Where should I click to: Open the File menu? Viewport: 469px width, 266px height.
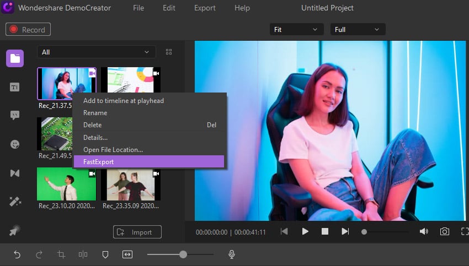[x=138, y=8]
